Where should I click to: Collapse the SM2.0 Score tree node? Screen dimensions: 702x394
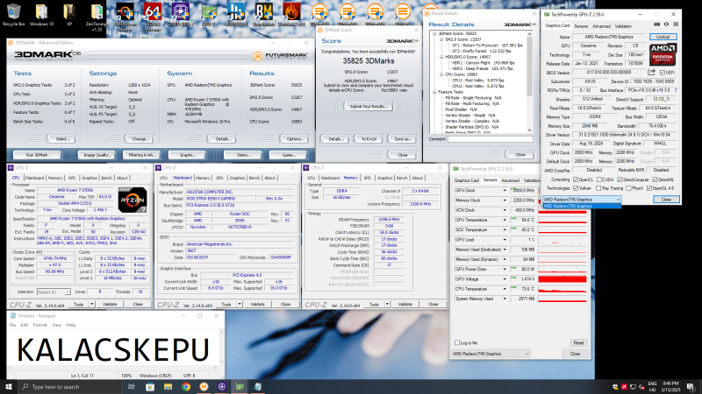(441, 39)
